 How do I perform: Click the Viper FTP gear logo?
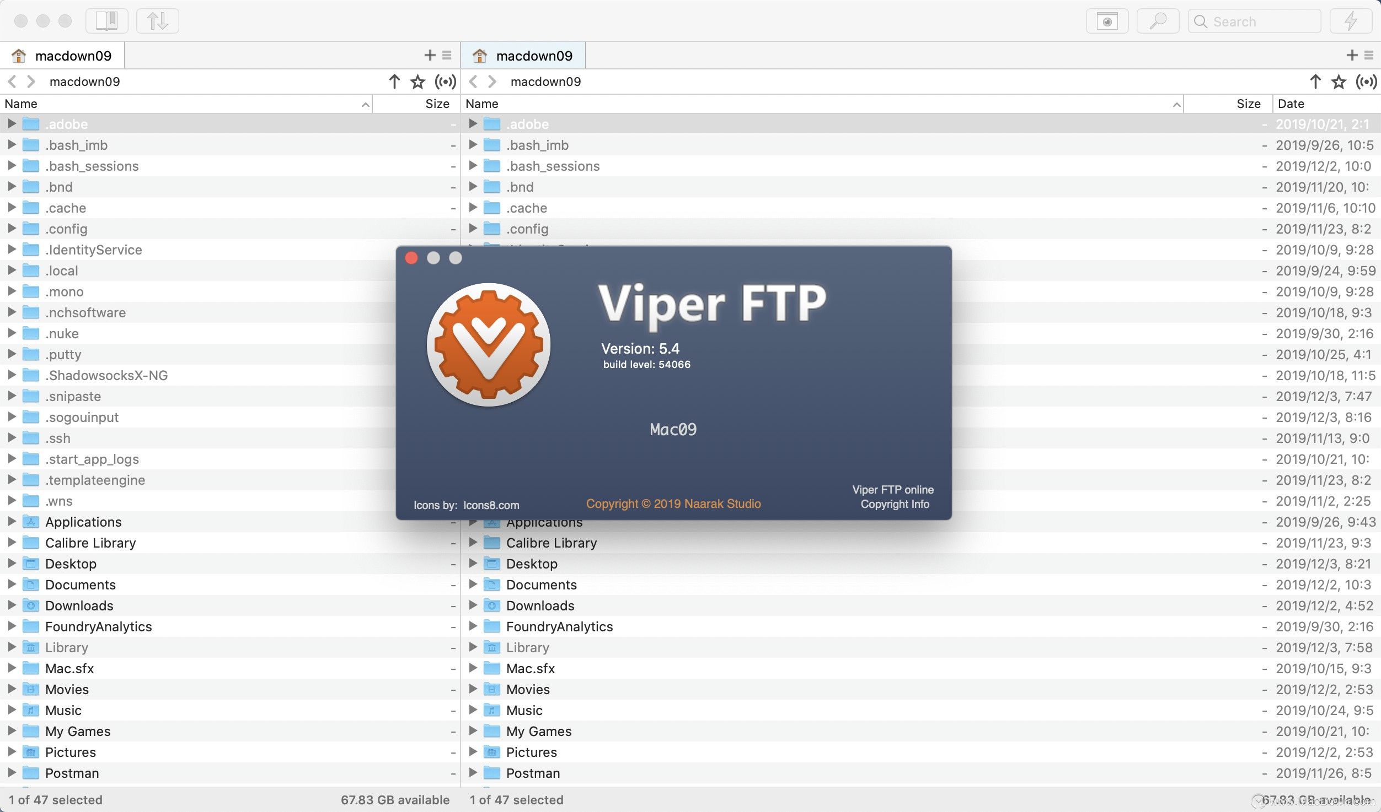click(x=488, y=345)
